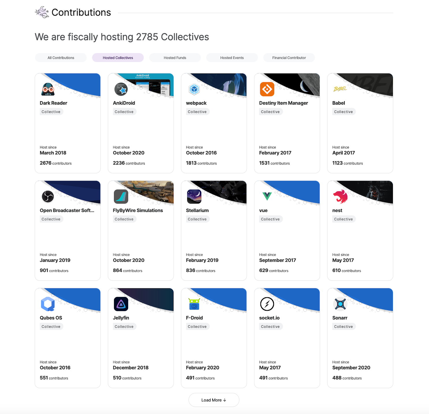
Task: Select the All Contributions filter
Action: (61, 57)
